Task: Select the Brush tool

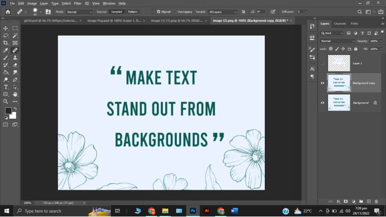Action: (5, 58)
